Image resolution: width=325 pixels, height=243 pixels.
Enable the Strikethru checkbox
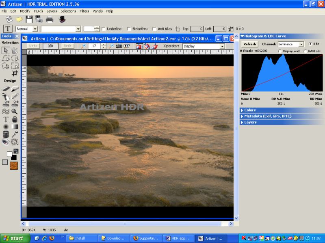tap(129, 29)
